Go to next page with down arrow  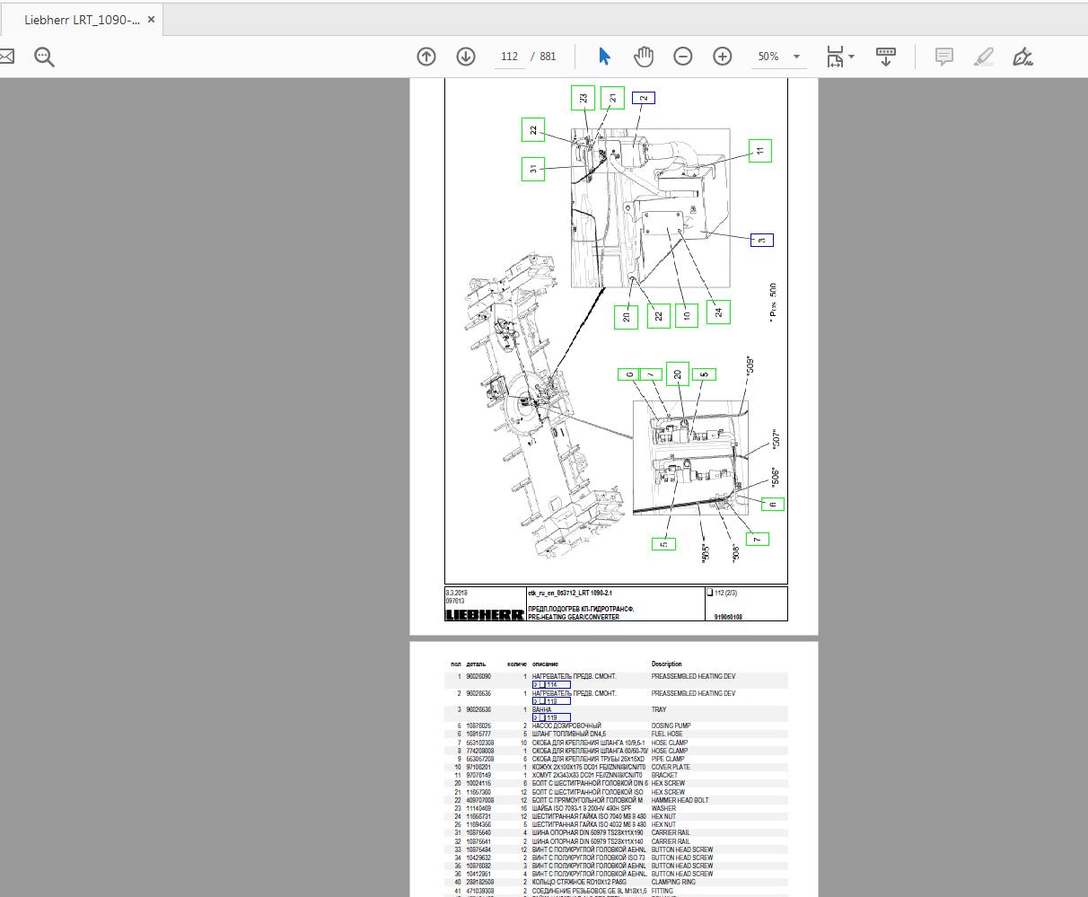point(465,56)
